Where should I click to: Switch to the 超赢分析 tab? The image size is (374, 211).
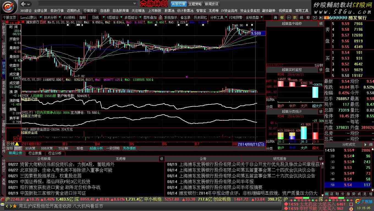[96, 148]
